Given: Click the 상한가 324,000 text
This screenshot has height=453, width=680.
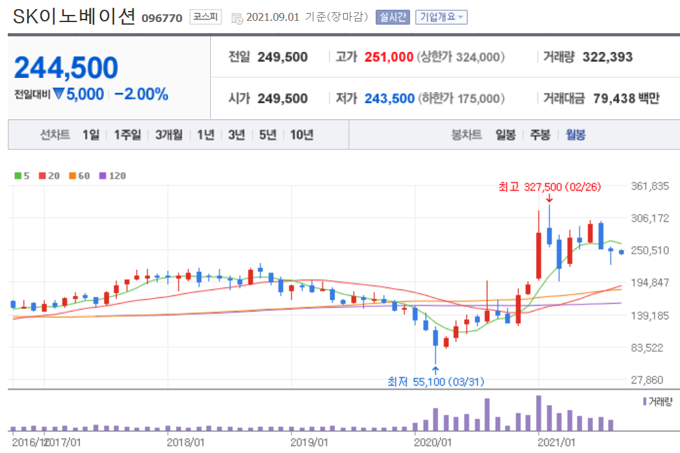Looking at the screenshot, I should [461, 57].
